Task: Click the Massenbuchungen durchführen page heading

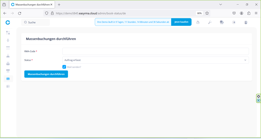Action: (x=51, y=39)
